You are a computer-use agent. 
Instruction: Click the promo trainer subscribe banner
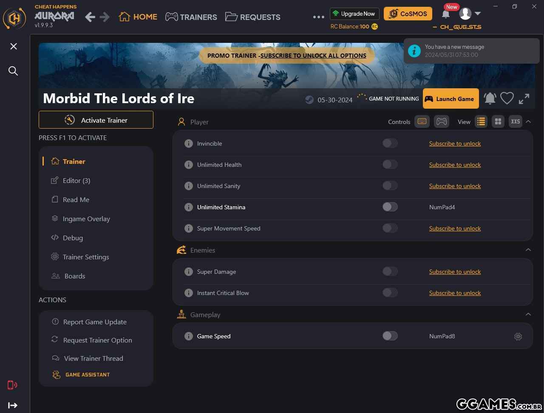[287, 56]
